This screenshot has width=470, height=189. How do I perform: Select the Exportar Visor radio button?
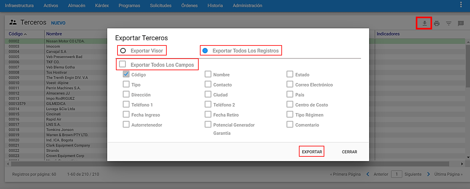click(x=123, y=50)
